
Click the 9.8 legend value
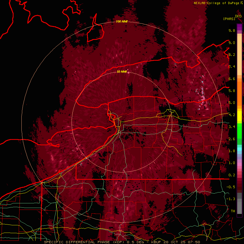click(232, 31)
